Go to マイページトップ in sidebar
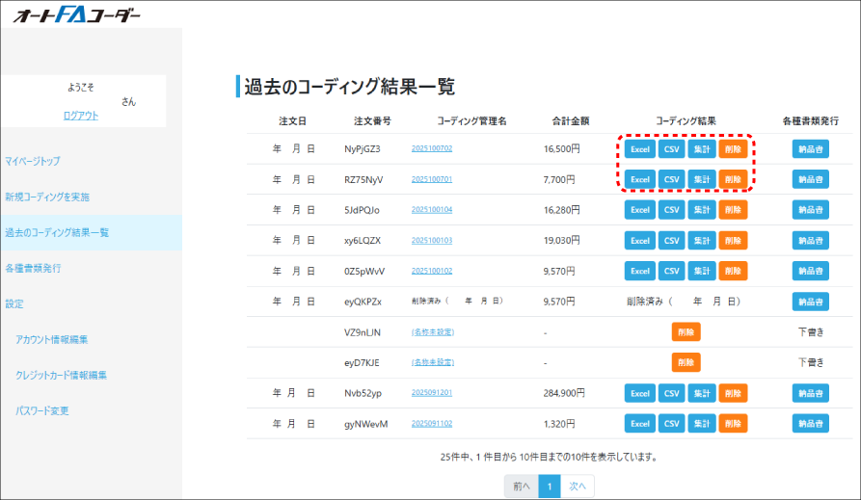This screenshot has width=861, height=500. tap(32, 161)
